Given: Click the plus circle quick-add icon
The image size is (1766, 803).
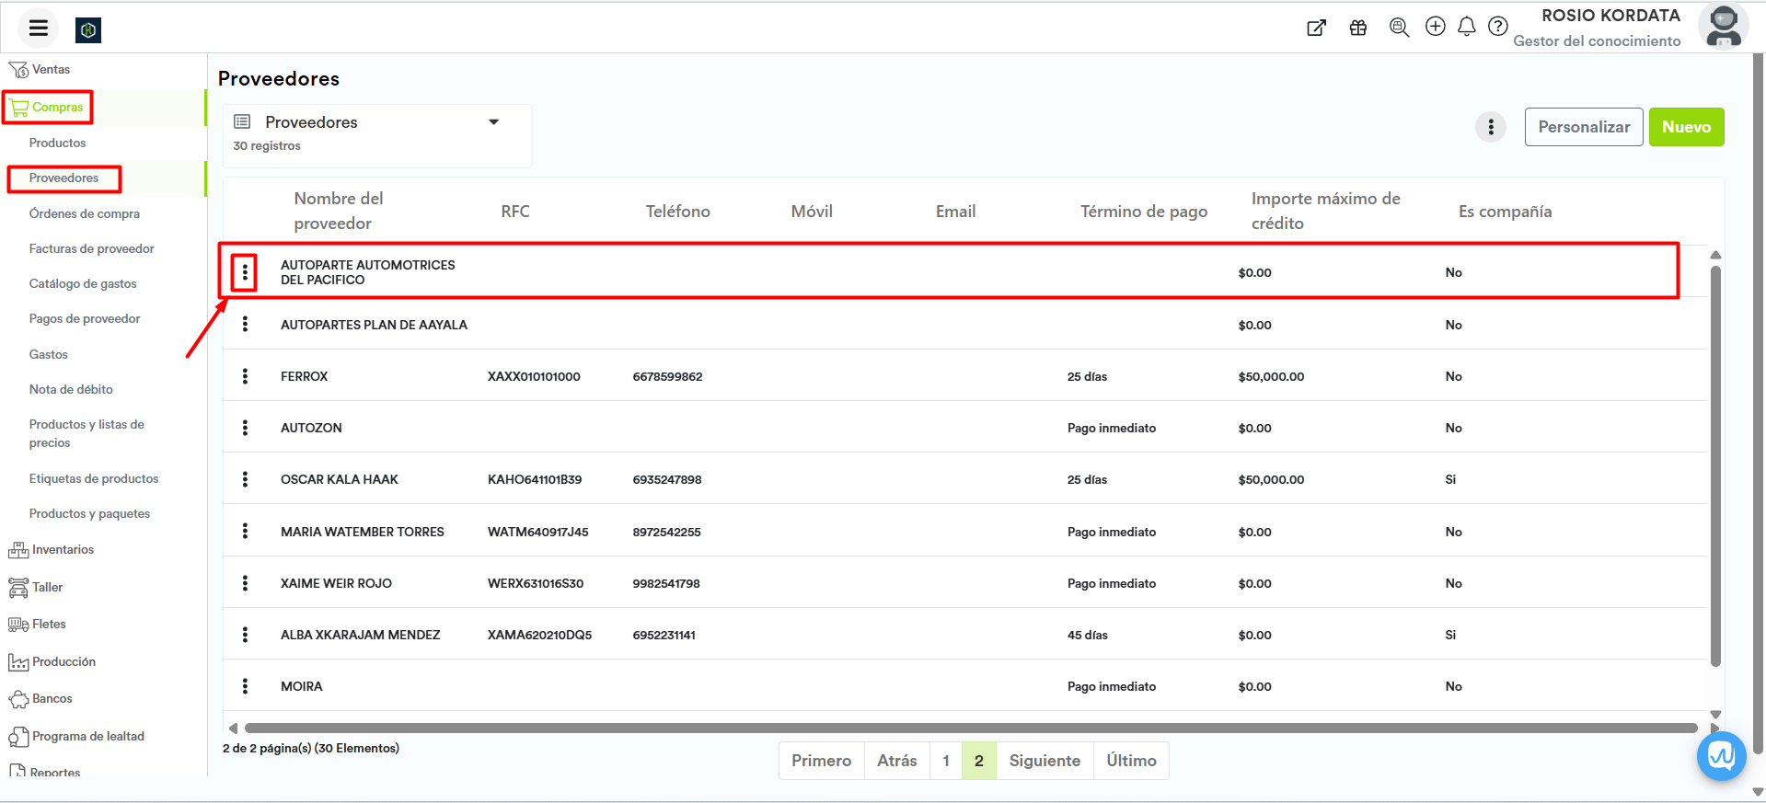Looking at the screenshot, I should click(x=1435, y=27).
